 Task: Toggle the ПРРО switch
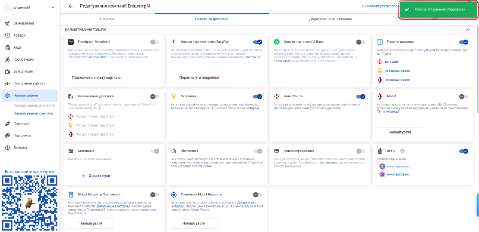[464, 151]
